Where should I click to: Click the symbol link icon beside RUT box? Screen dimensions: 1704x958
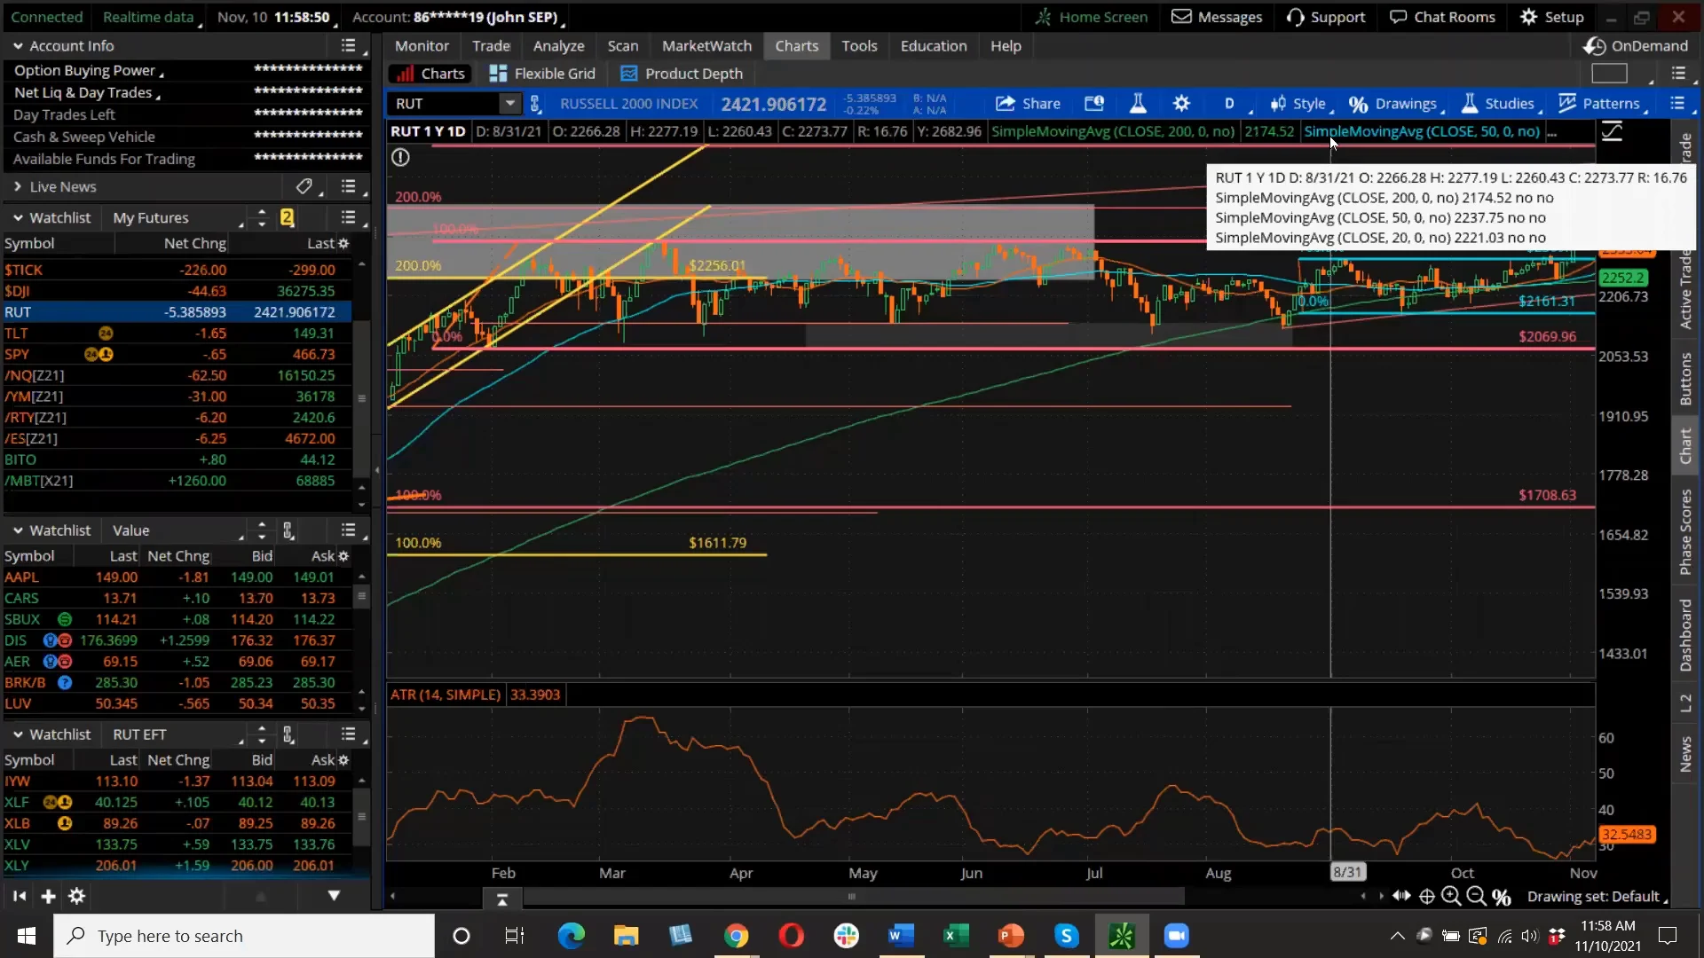click(x=535, y=104)
